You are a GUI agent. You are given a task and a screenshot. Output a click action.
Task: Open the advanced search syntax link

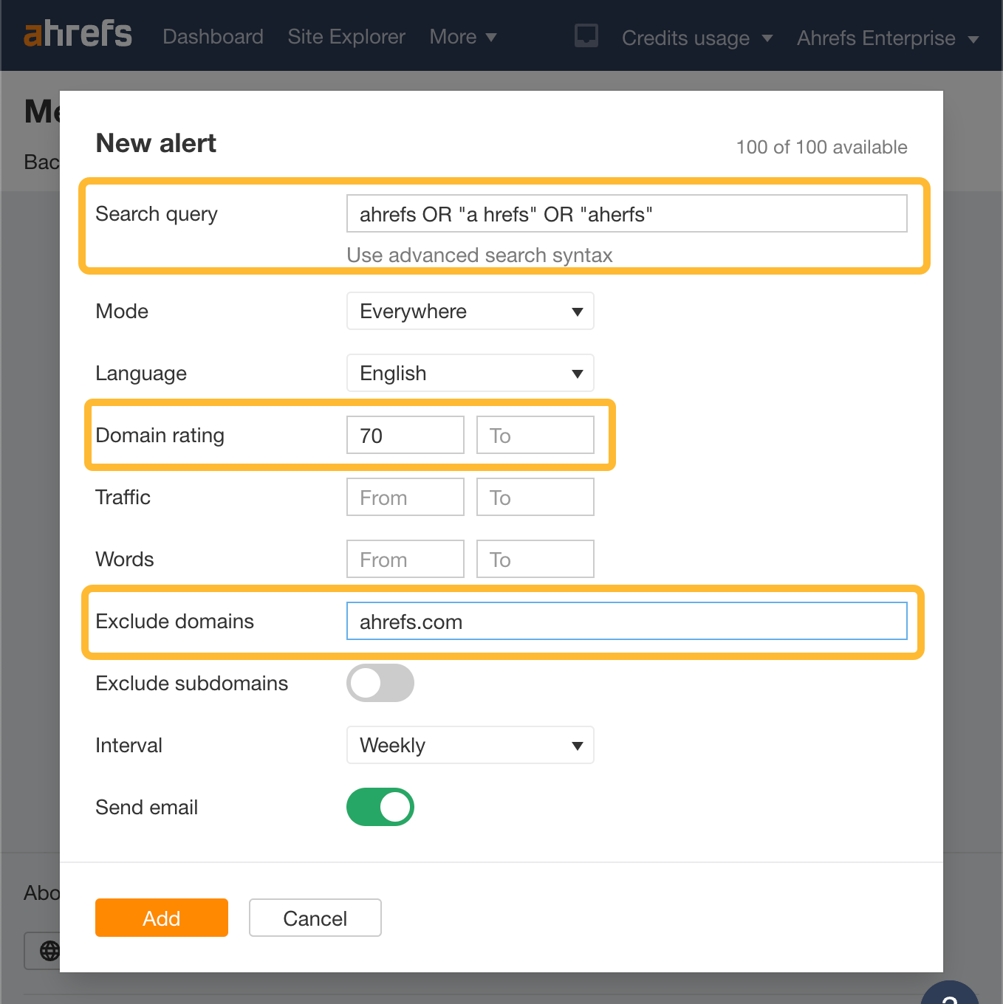click(479, 255)
